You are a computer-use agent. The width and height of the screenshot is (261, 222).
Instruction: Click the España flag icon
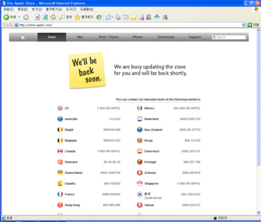pos(60,183)
